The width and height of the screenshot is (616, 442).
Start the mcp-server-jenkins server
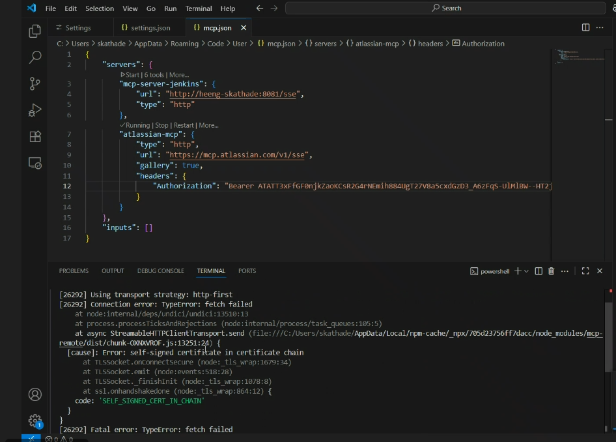pyautogui.click(x=130, y=75)
